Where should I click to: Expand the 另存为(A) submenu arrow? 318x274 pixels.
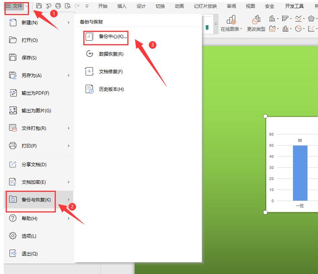pyautogui.click(x=68, y=76)
